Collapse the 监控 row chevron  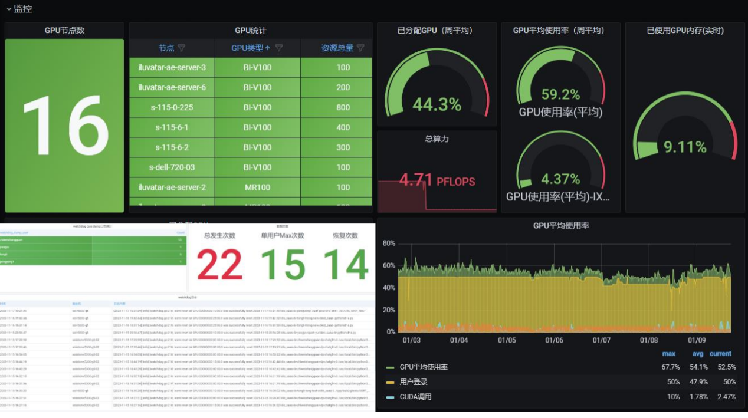(x=9, y=9)
